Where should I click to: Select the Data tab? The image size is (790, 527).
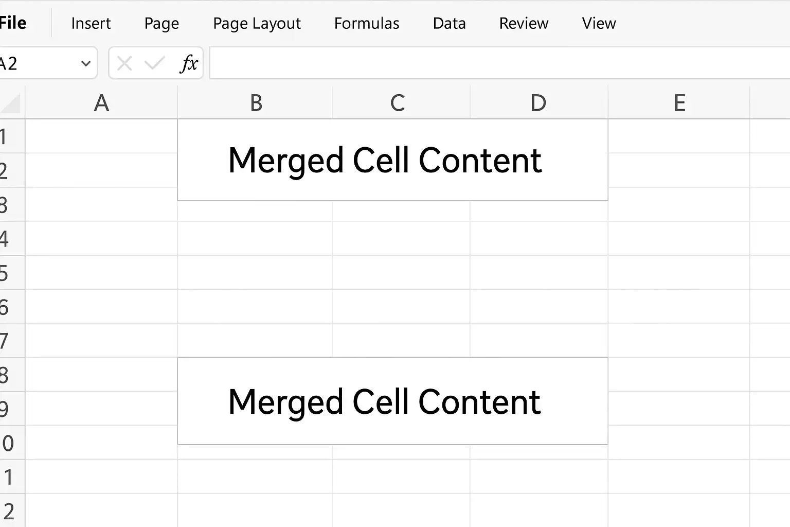pyautogui.click(x=449, y=24)
